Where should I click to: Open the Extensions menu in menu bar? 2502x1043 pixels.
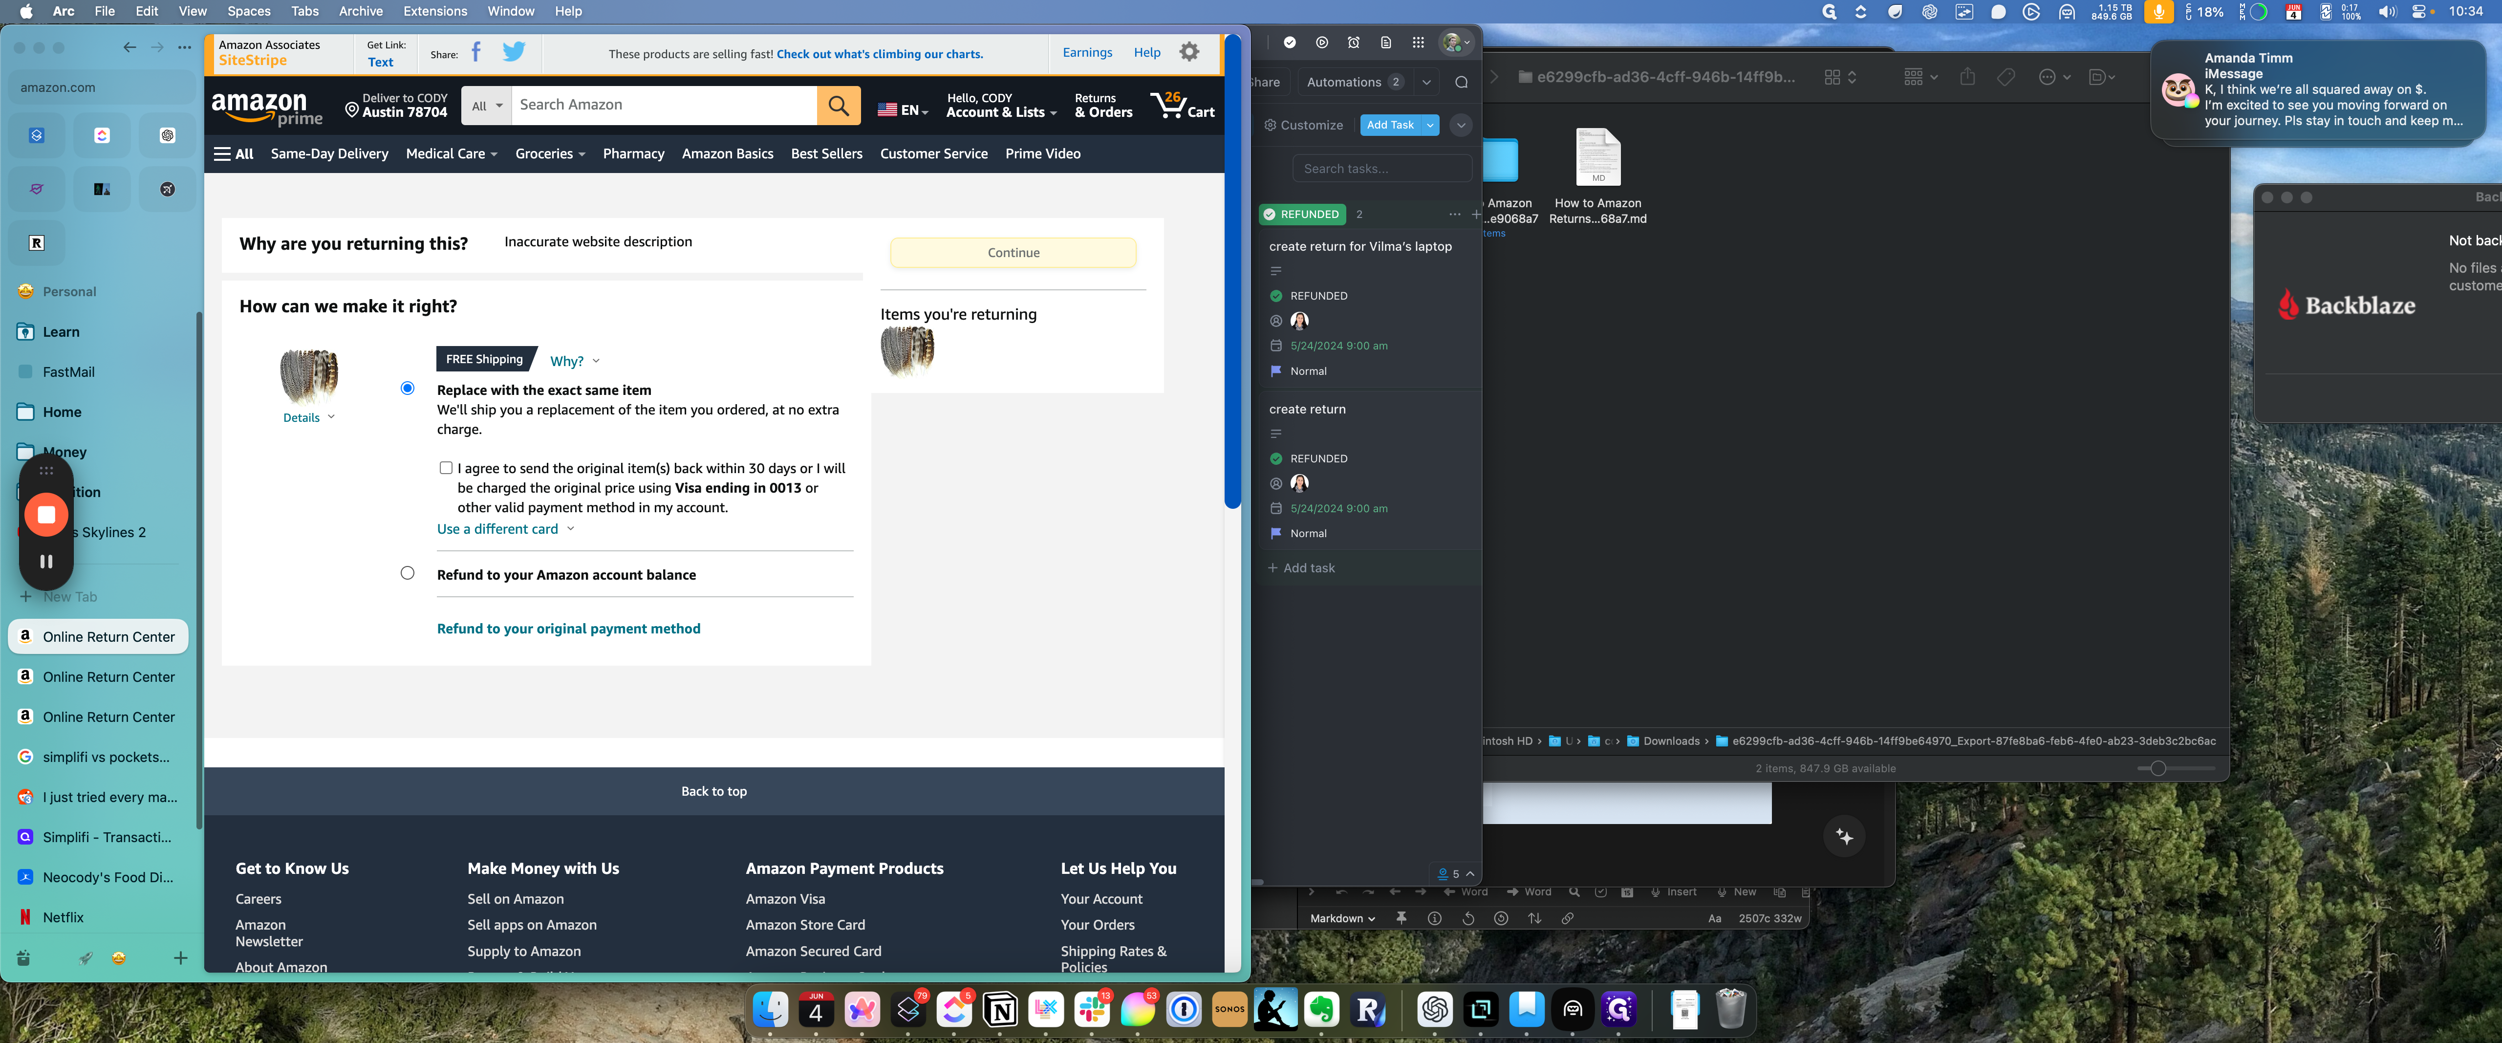434,12
